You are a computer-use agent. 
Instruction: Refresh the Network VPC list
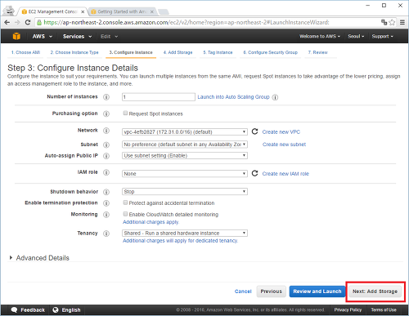(254, 131)
